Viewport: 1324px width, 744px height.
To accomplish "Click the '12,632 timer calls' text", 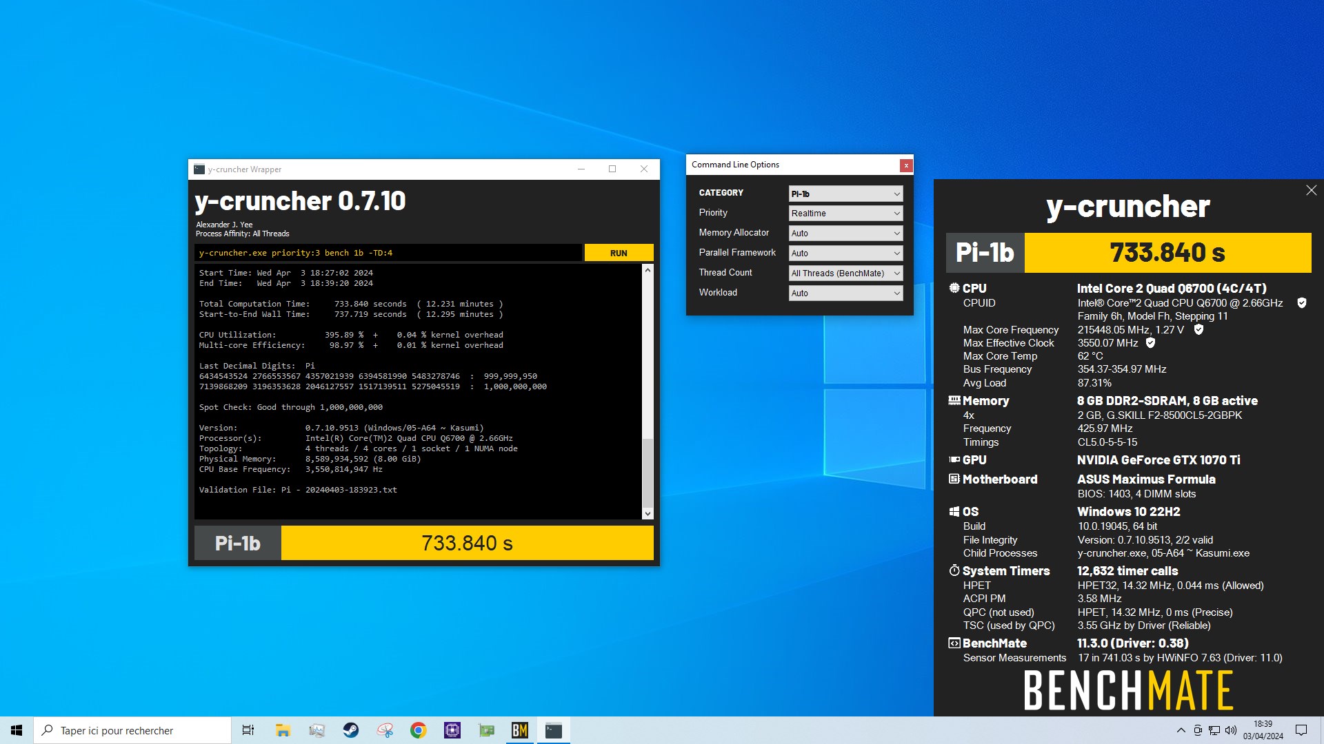I will point(1127,571).
